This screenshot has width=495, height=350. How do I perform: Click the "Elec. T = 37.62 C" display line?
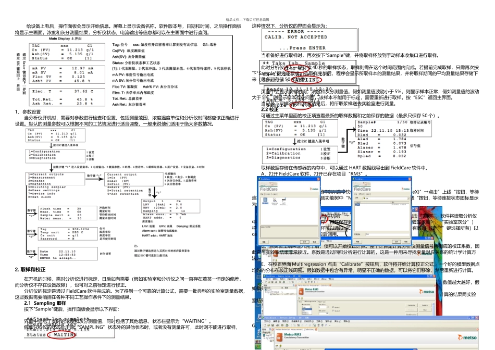(63, 91)
